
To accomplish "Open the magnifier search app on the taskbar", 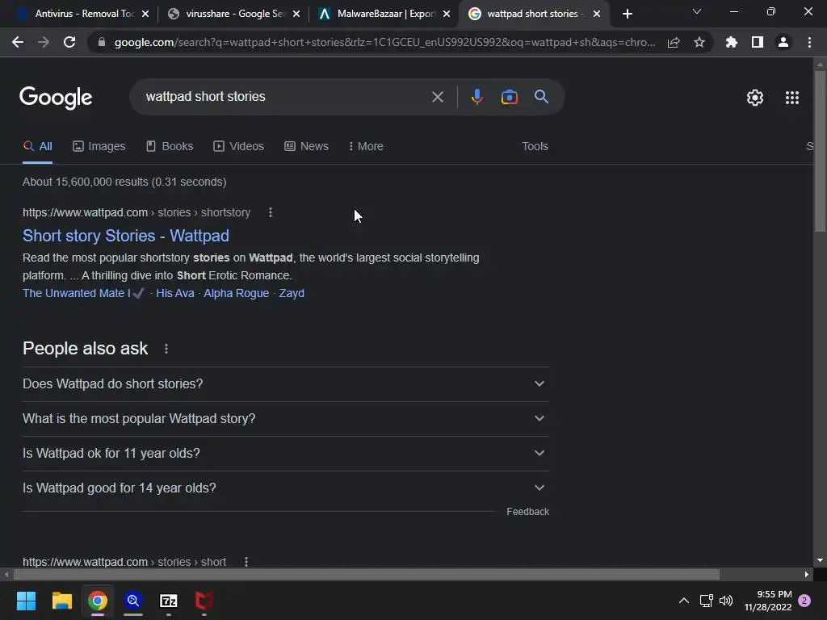I will pyautogui.click(x=133, y=601).
